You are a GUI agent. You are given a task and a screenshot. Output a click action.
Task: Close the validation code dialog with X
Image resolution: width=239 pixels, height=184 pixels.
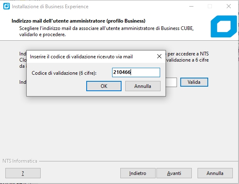point(159,56)
